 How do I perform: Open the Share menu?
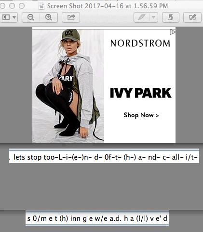coord(71,17)
